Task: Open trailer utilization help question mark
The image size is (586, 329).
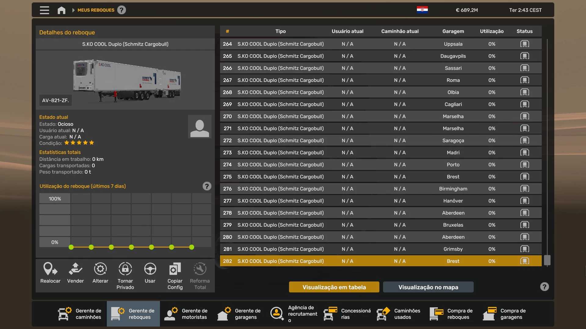Action: point(207,186)
